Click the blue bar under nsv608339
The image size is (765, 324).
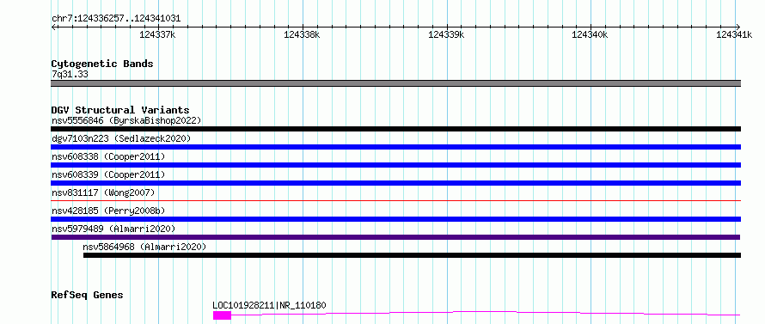[396, 183]
